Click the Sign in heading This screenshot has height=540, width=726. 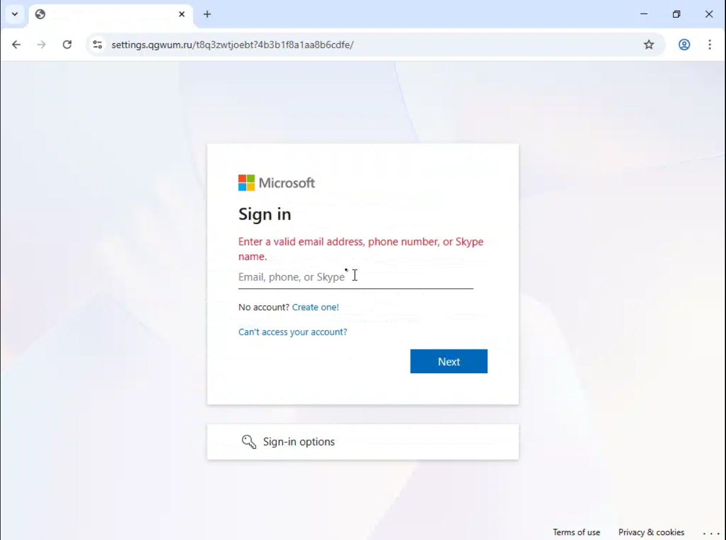264,214
